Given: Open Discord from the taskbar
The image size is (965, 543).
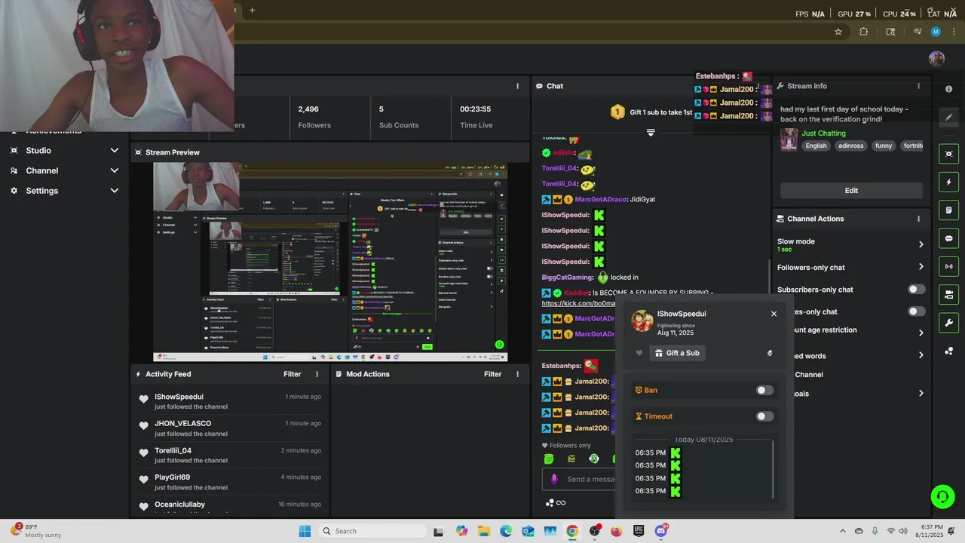Looking at the screenshot, I should pos(661,531).
